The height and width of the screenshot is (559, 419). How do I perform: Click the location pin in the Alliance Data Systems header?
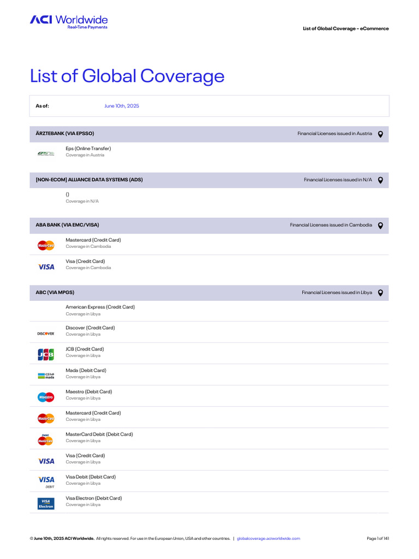coord(380,180)
